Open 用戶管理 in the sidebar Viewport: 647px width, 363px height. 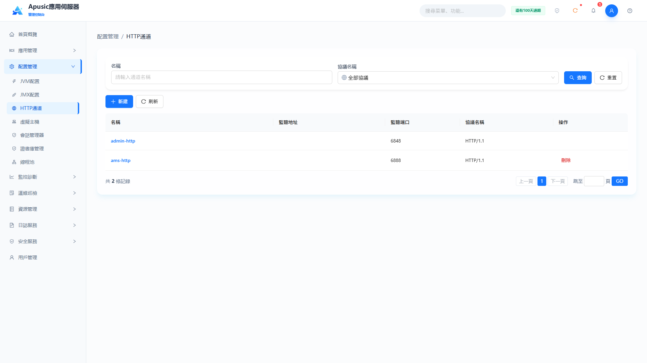coord(43,257)
